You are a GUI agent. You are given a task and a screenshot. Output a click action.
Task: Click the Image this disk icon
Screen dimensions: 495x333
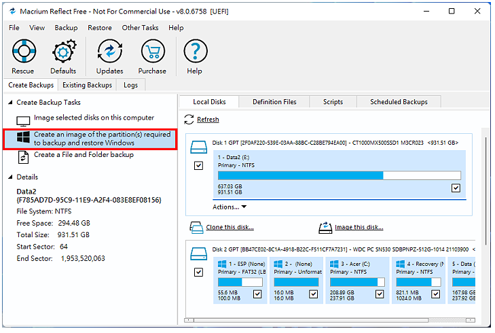325,228
